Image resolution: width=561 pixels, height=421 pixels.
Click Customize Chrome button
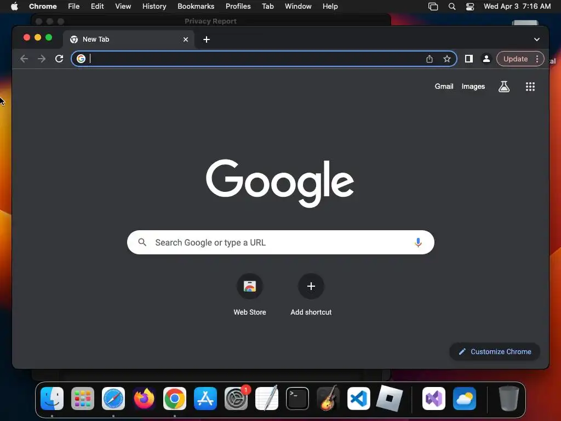click(x=495, y=351)
